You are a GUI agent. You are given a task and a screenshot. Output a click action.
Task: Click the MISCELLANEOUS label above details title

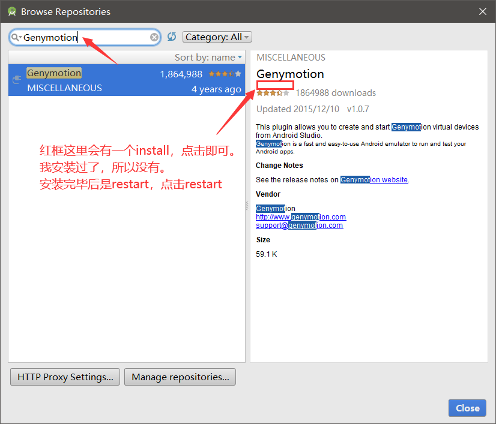coord(291,58)
